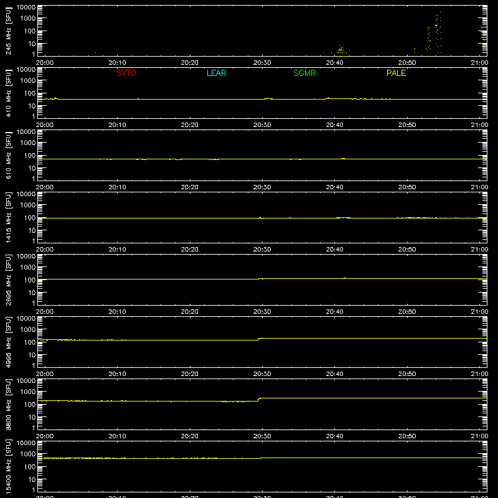This screenshot has width=498, height=498.
Task: Select the '410 MHz [SFU]' axis title
Action: click(8, 93)
